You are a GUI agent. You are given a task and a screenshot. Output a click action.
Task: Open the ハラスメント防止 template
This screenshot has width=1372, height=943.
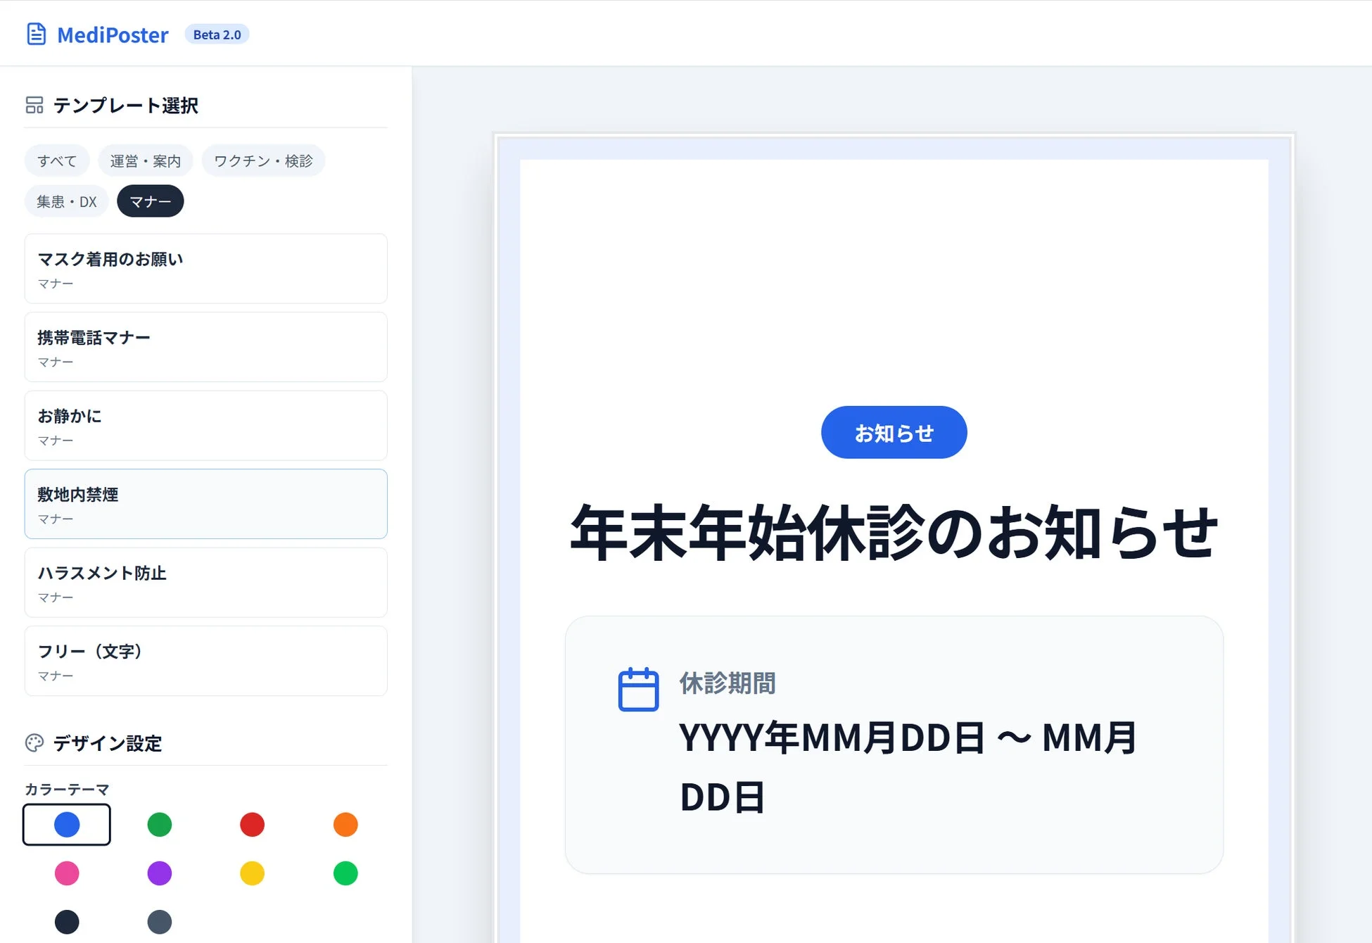pyautogui.click(x=205, y=583)
